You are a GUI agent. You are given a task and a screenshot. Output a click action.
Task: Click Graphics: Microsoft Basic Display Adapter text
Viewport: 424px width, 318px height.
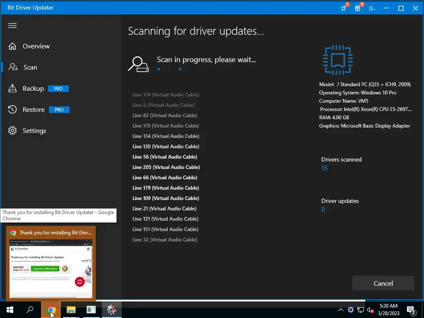pos(364,126)
